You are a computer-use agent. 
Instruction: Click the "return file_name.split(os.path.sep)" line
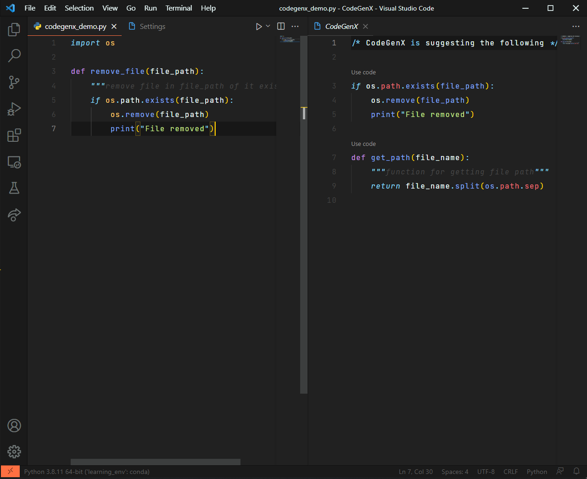tap(457, 186)
